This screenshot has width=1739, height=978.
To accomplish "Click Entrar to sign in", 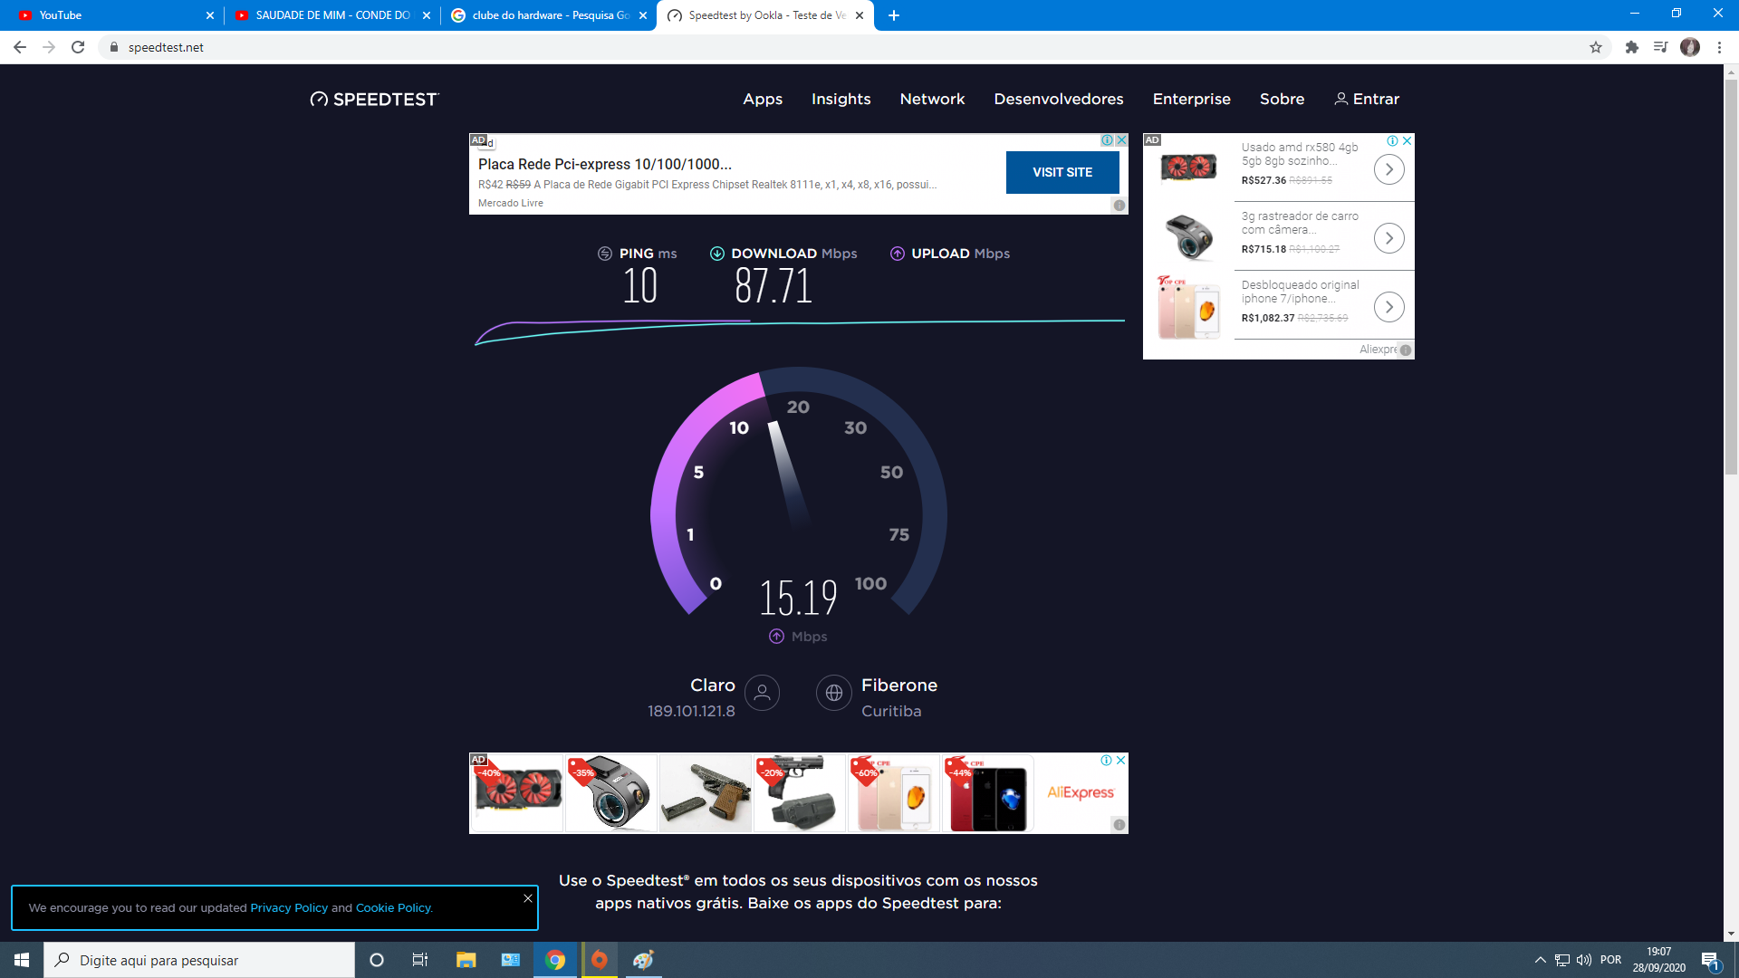I will [1367, 100].
